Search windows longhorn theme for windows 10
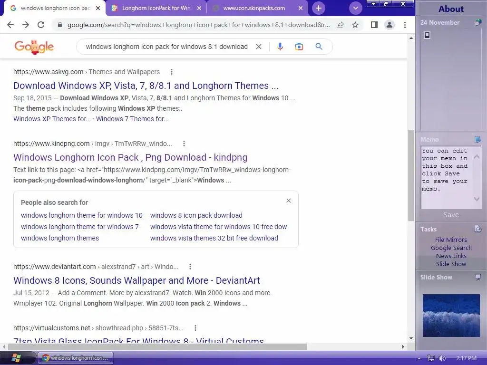Screen dimensions: 487x365 [82, 215]
